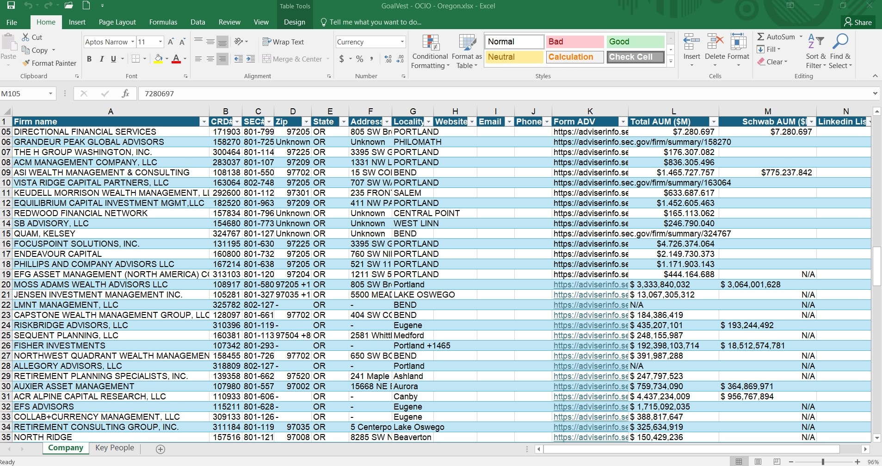
Task: Click the Comma Style icon
Action: (x=371, y=59)
